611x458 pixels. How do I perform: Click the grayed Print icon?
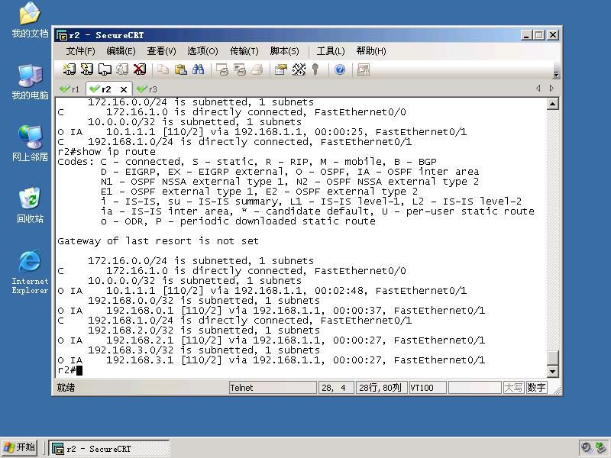(257, 69)
